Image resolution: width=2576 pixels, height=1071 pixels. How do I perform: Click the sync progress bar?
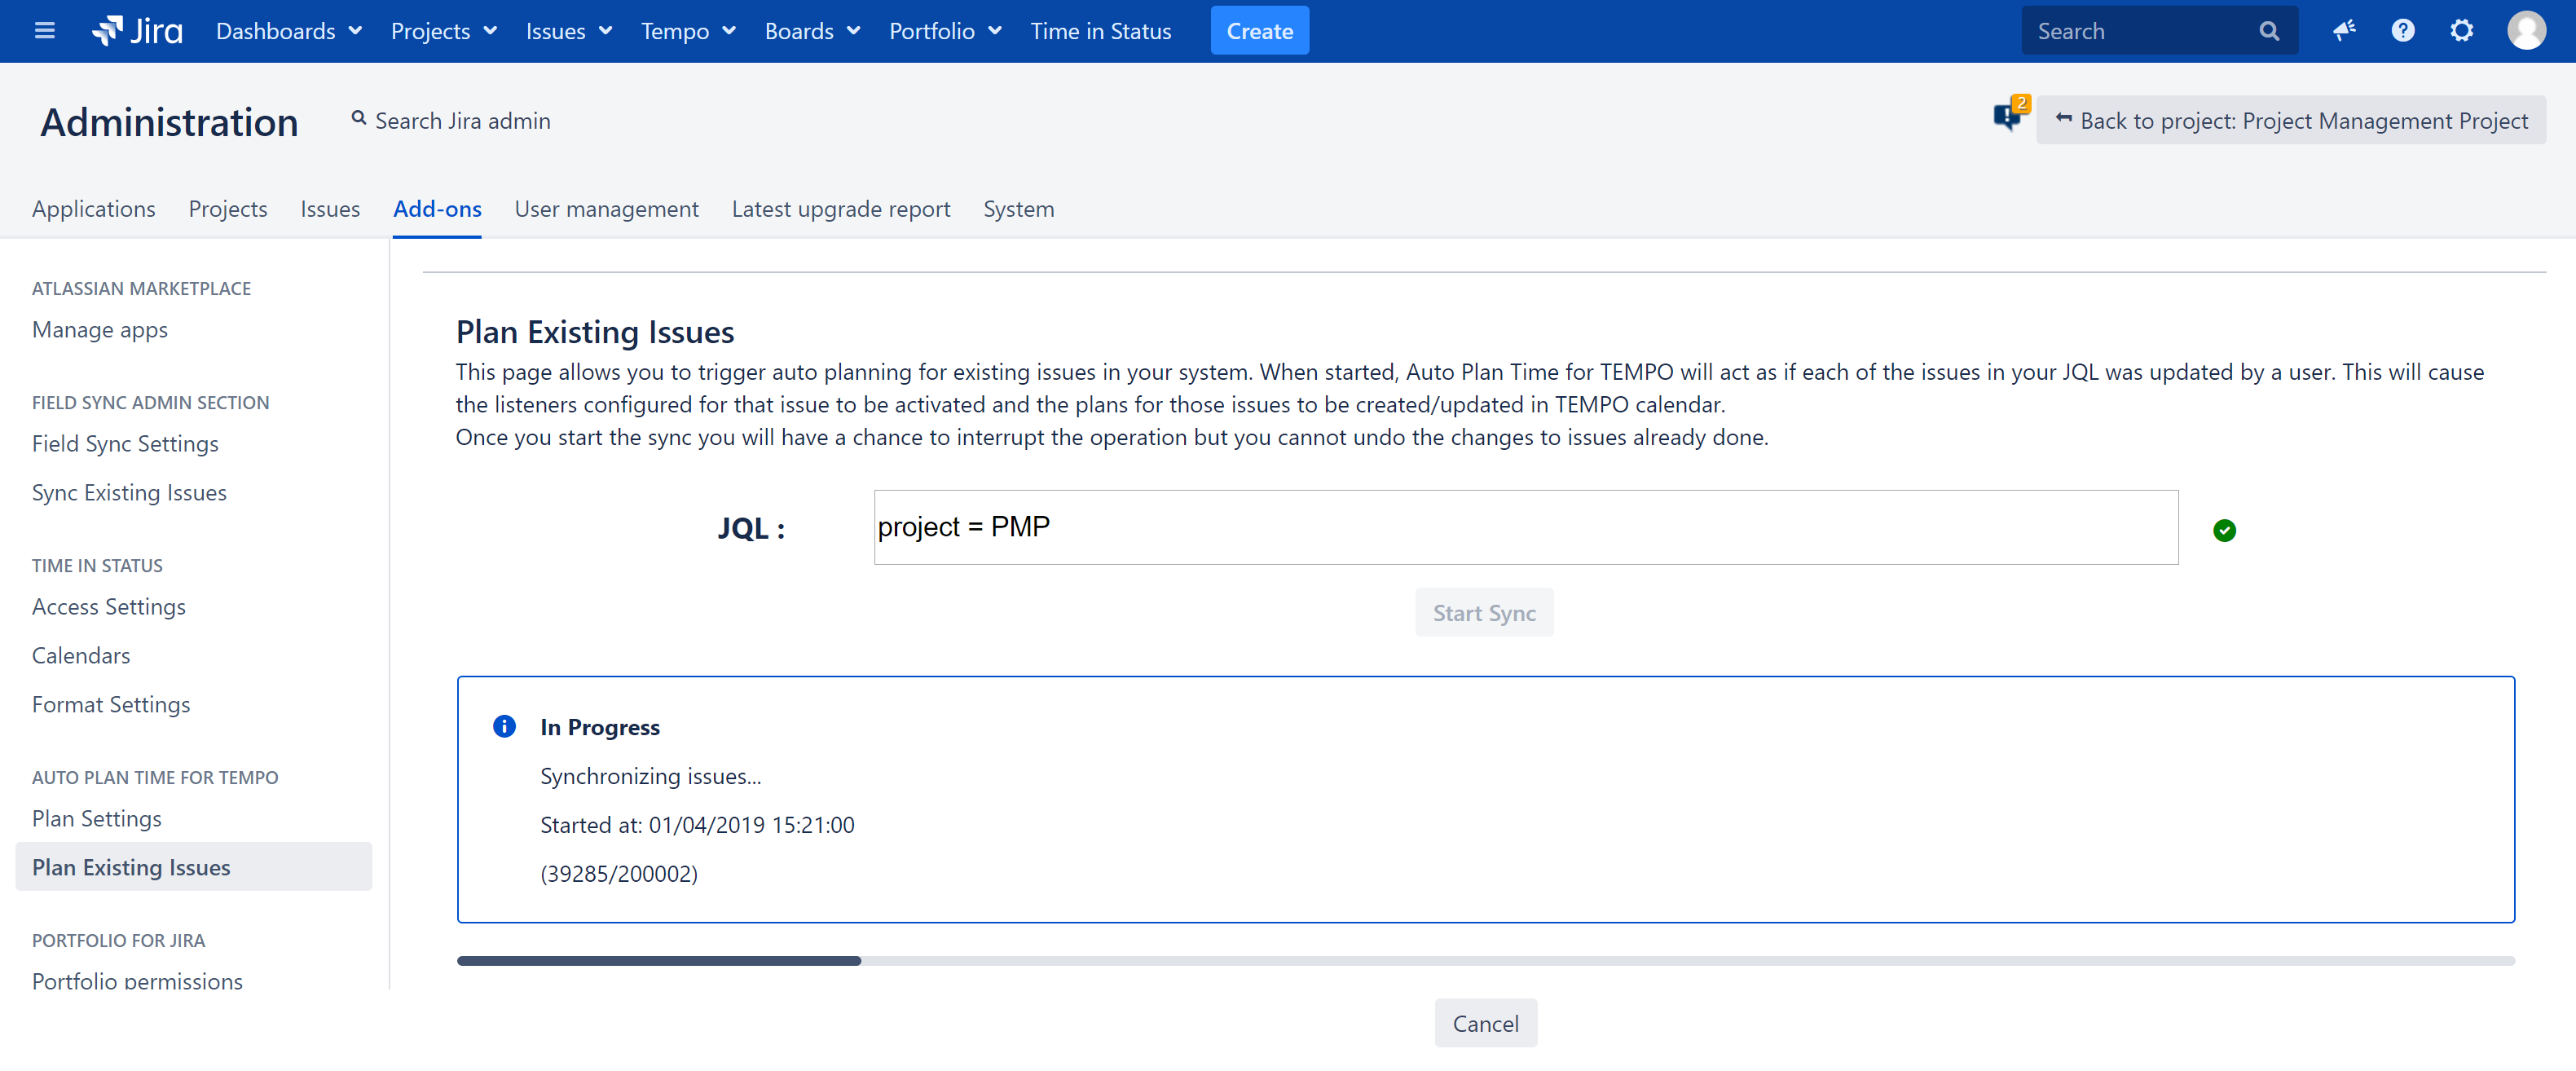[1485, 960]
